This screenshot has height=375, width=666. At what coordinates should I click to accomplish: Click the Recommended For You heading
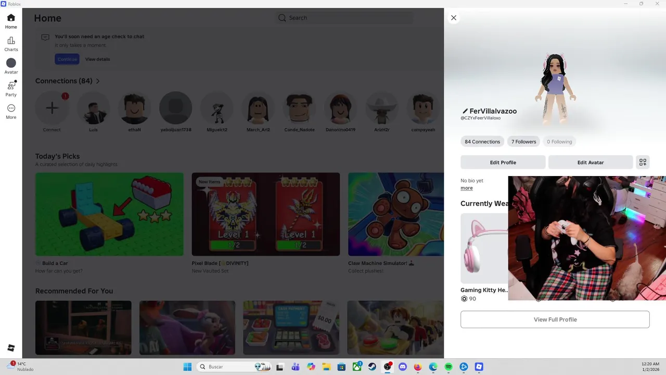pos(74,291)
